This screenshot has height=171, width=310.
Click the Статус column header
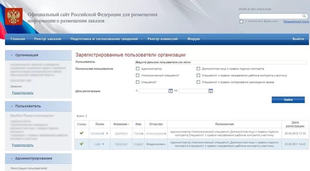point(82,124)
